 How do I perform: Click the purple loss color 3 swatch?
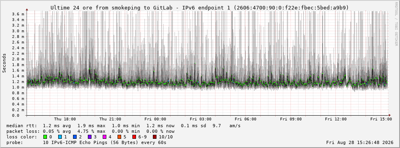point(89,137)
